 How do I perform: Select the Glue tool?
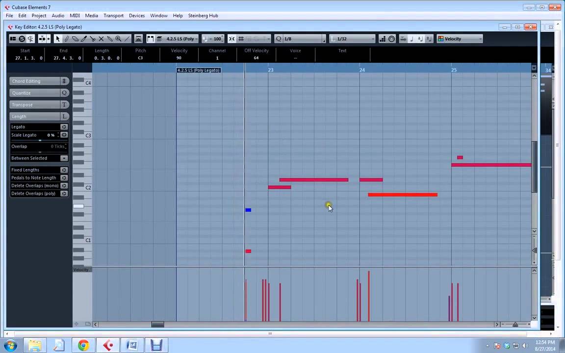pyautogui.click(x=110, y=39)
